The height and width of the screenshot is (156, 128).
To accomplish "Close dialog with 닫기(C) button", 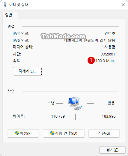I will click(112, 150).
